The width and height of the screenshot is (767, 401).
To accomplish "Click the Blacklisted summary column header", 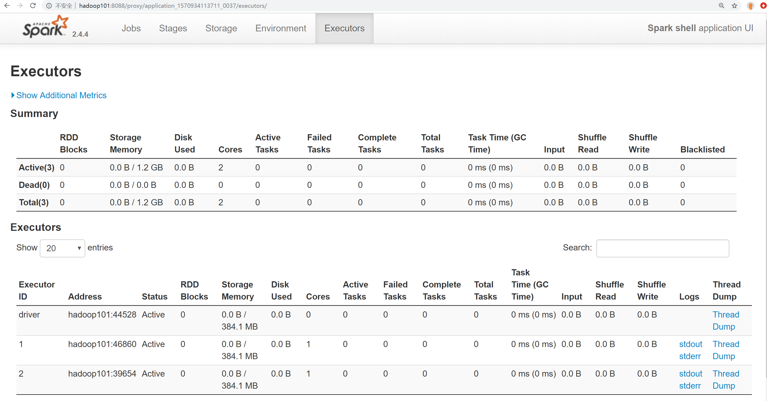I will (702, 150).
